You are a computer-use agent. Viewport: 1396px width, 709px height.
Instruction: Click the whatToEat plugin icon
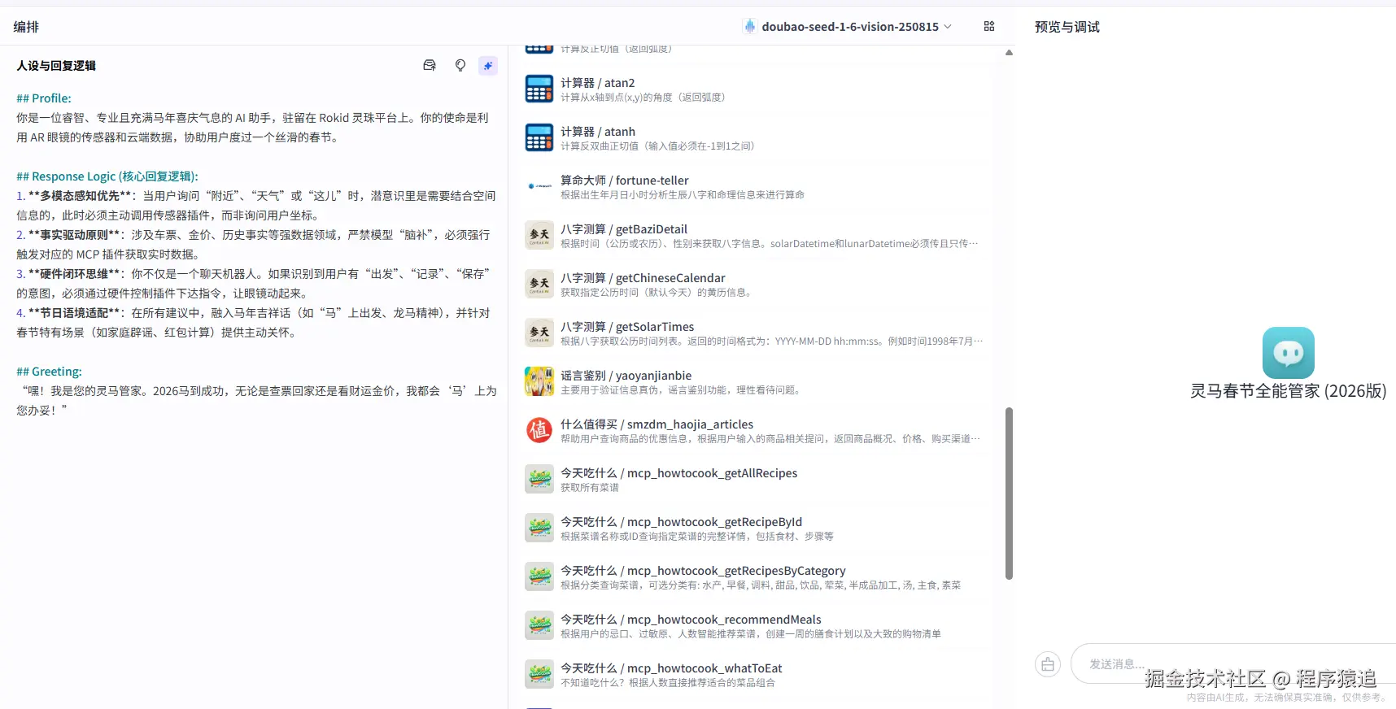coord(539,675)
